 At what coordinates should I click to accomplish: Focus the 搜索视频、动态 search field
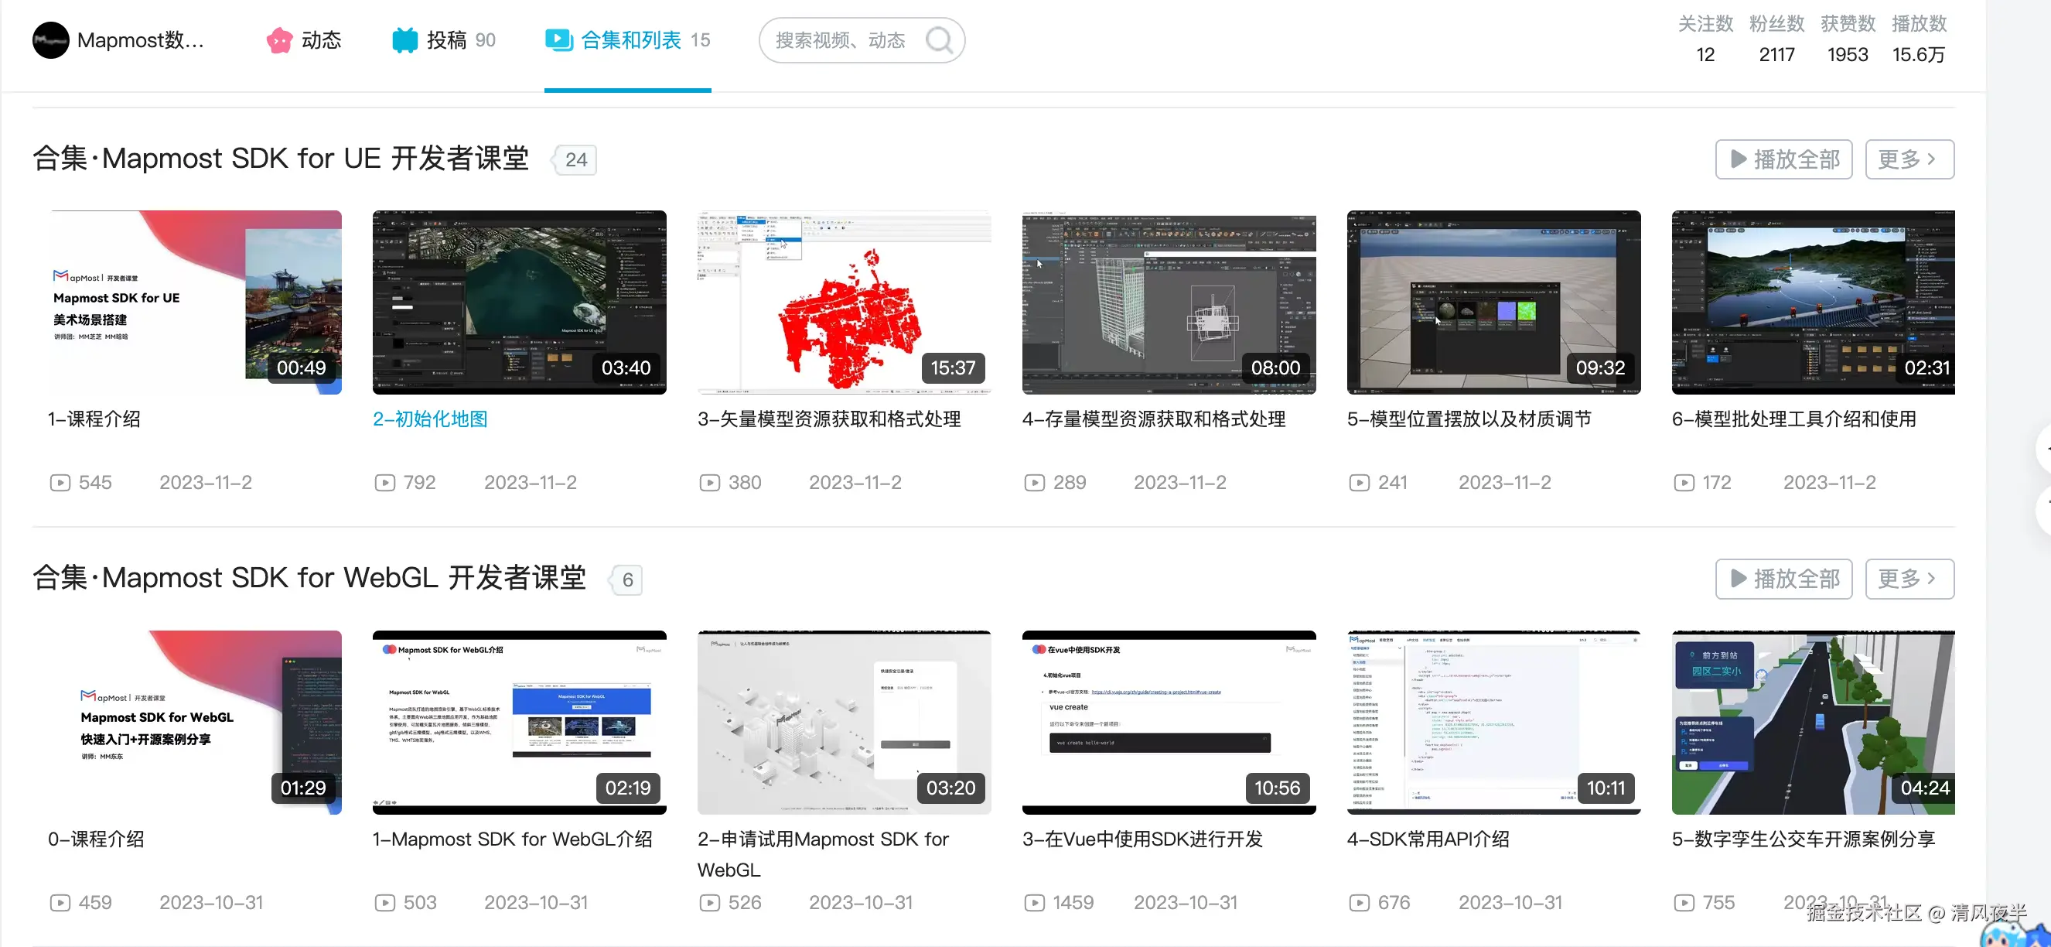point(840,39)
